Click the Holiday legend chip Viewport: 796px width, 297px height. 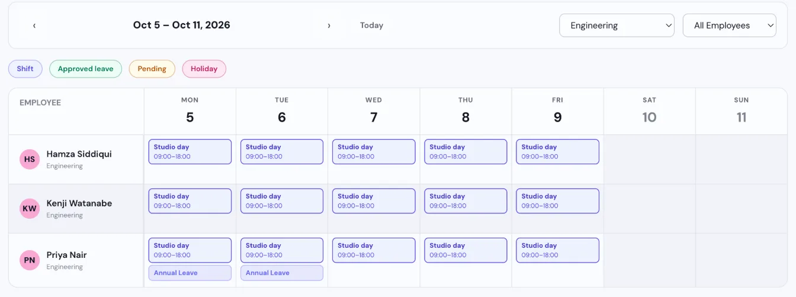click(x=204, y=69)
